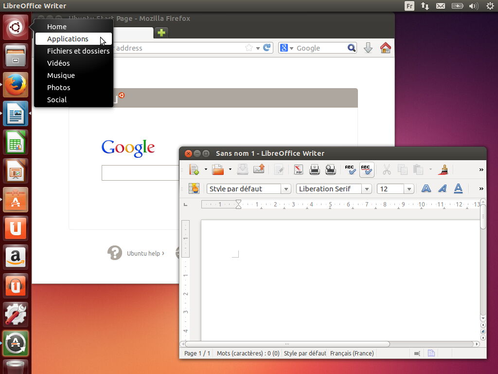
Task: Select Applications in the lens menu
Action: [x=68, y=38]
